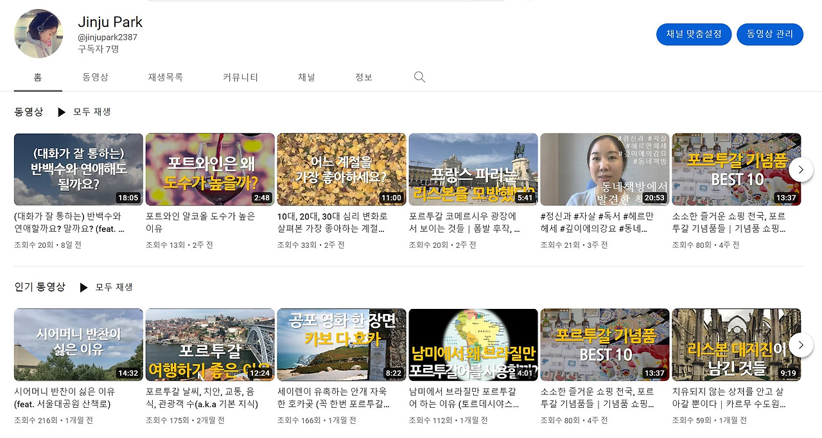Image resolution: width=822 pixels, height=438 pixels.
Task: Open the 재생목록 tab
Action: click(165, 76)
